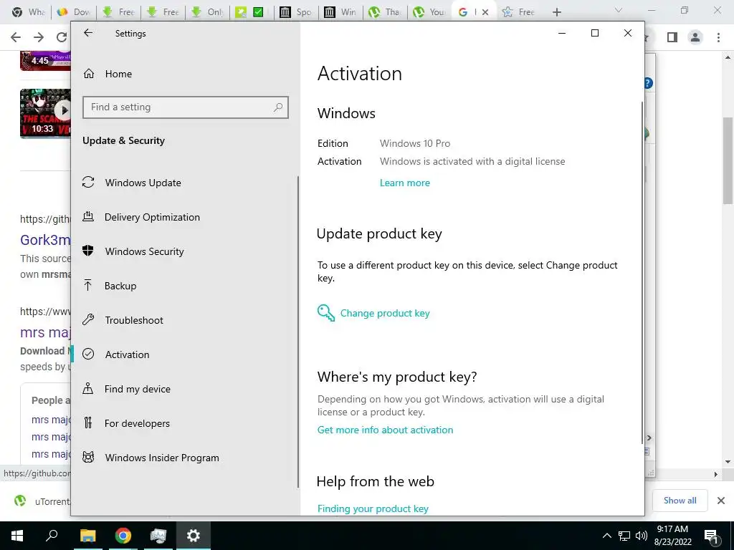734x550 pixels.
Task: Switch to the 'Tha' uTorrent tab
Action: pyautogui.click(x=385, y=12)
